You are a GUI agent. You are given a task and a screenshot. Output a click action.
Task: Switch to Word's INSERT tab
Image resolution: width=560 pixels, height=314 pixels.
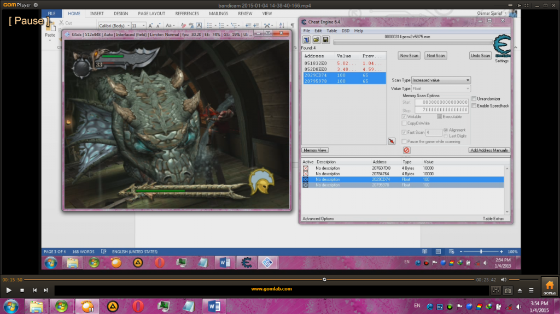(97, 14)
